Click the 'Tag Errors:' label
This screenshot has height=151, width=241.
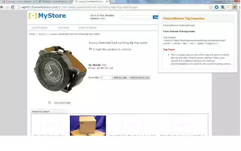(169, 49)
